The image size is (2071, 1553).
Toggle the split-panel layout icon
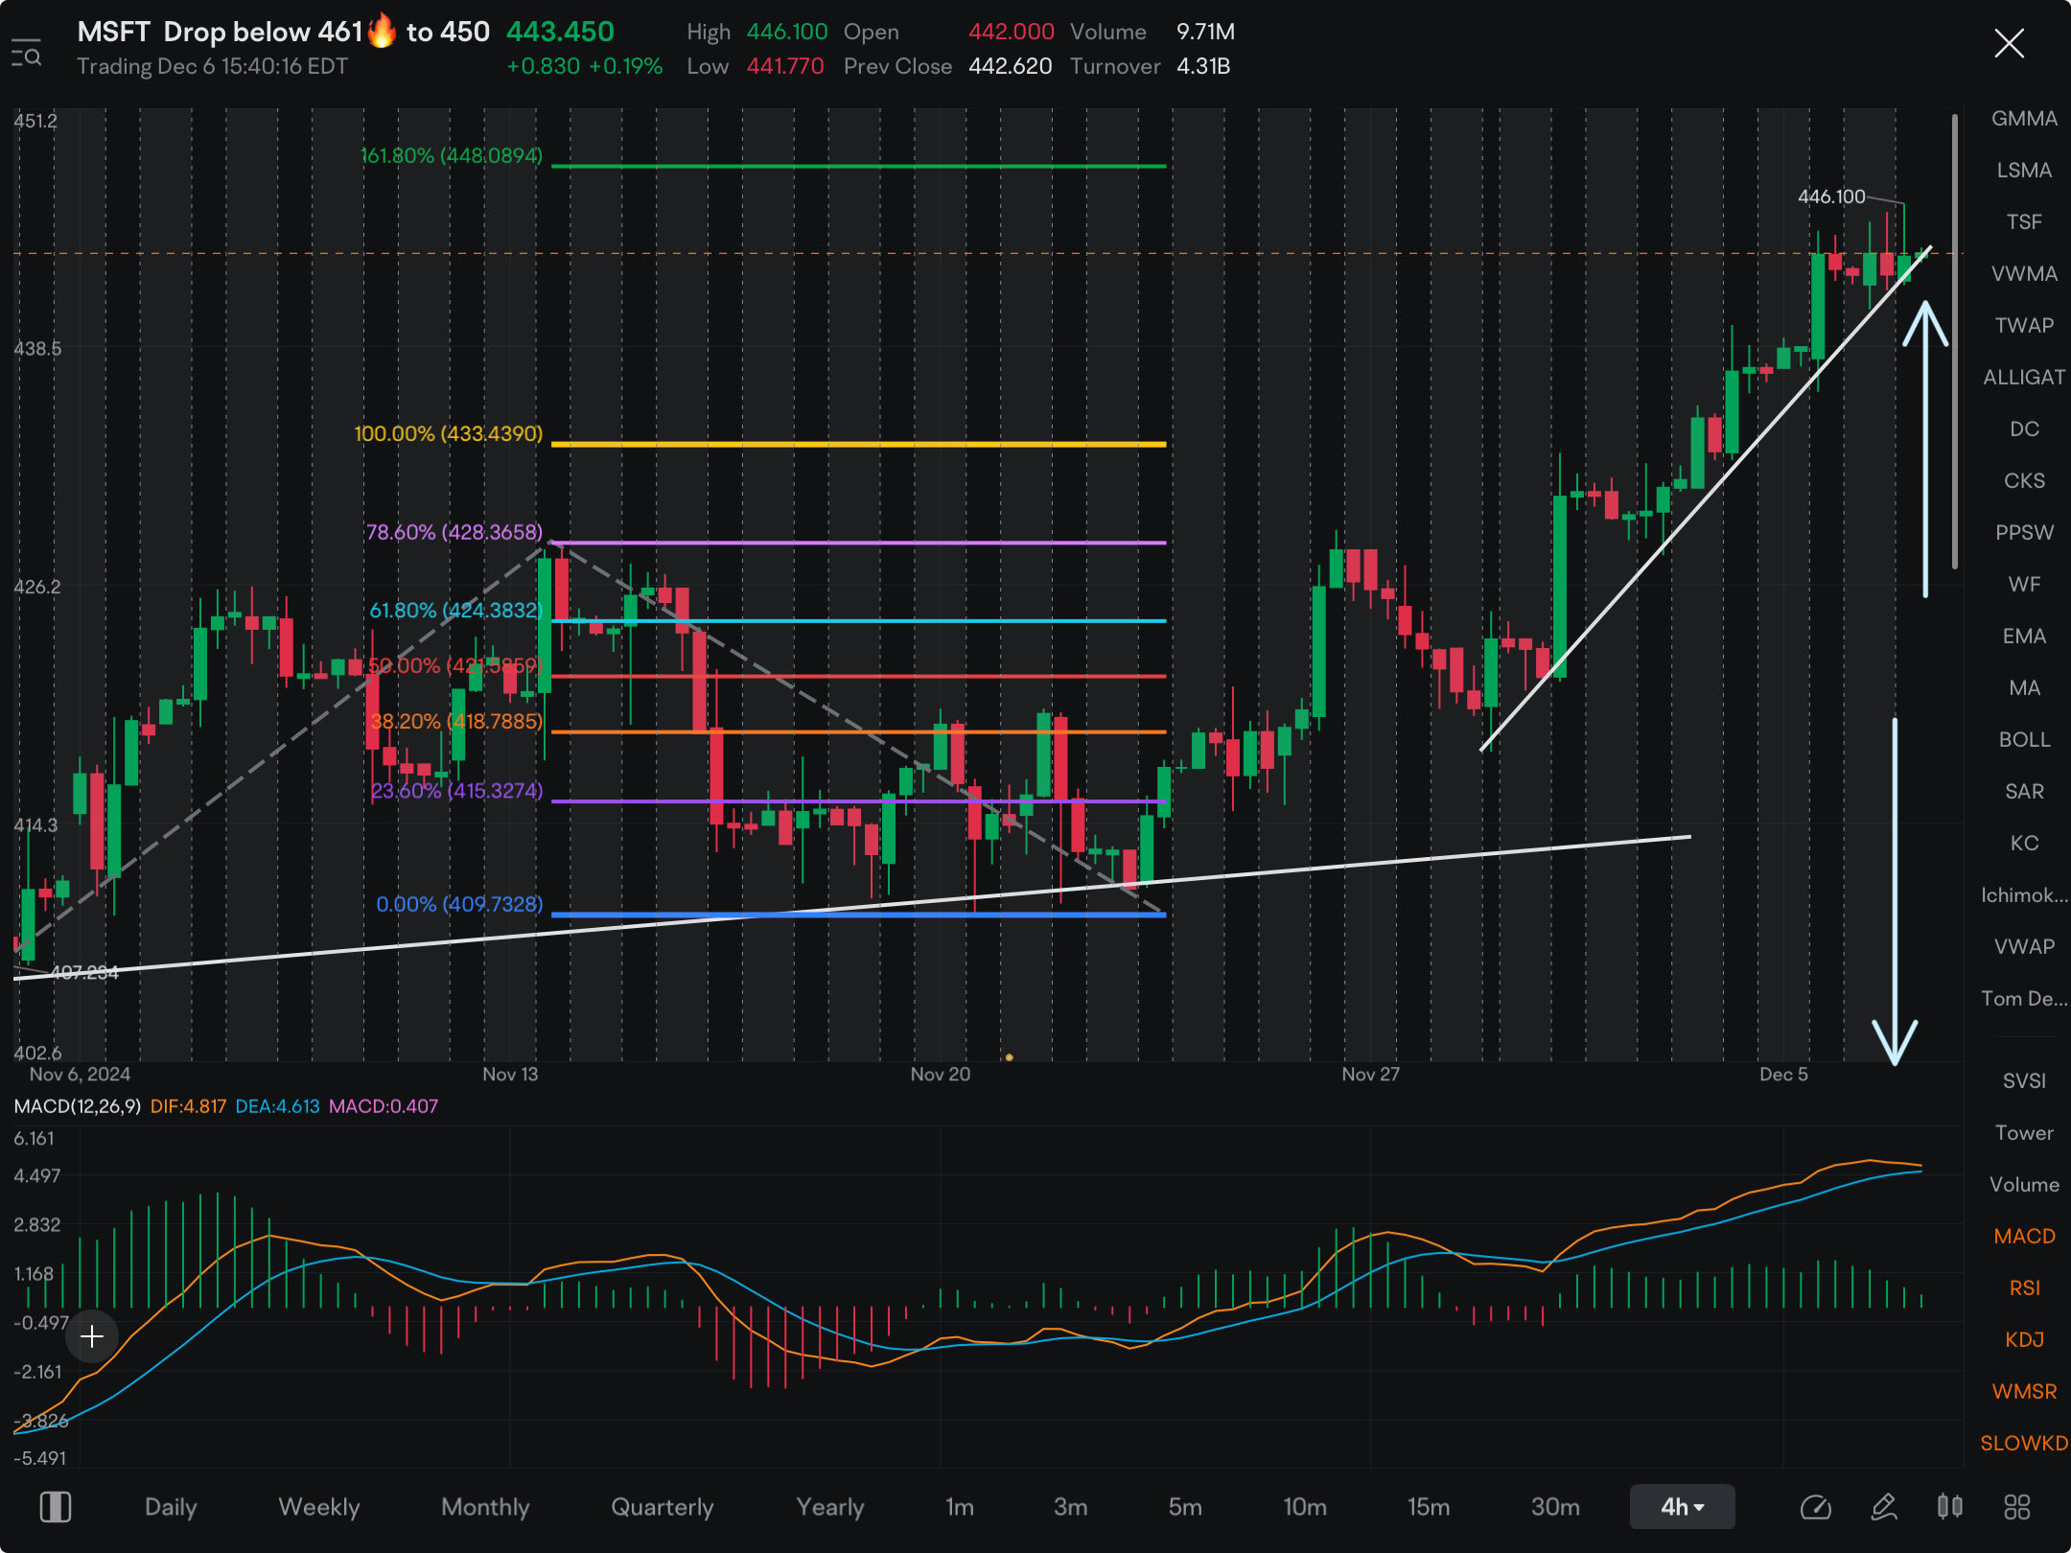tap(56, 1507)
